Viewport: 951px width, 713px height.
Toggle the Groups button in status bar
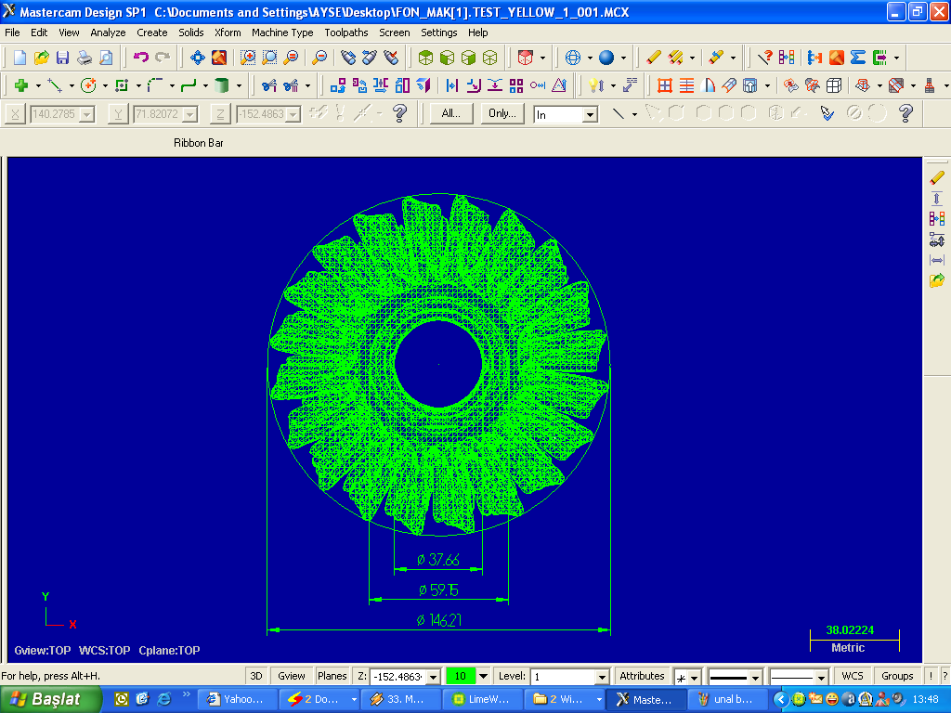(897, 676)
